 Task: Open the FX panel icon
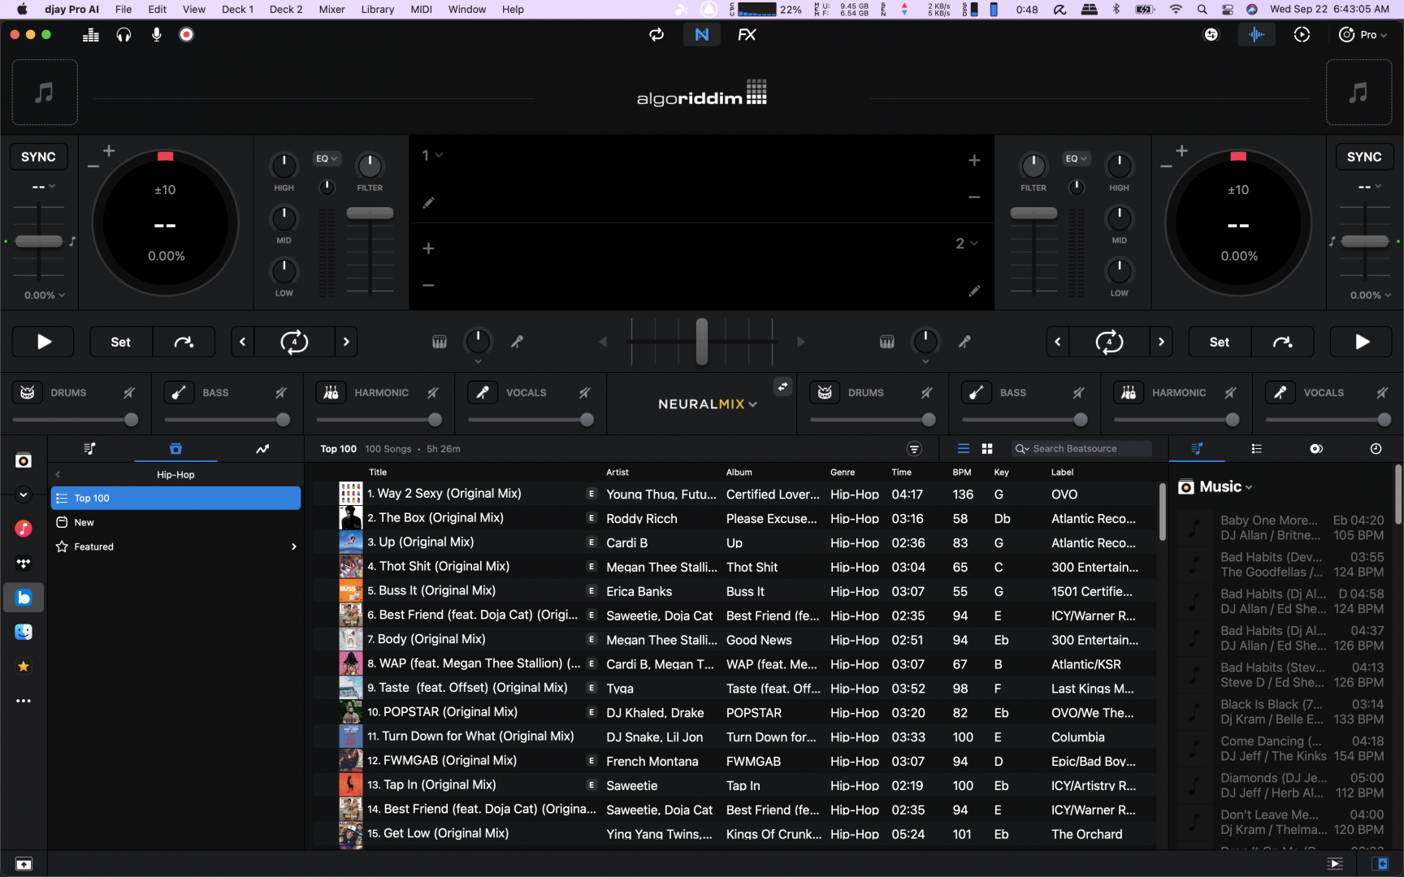pos(747,35)
